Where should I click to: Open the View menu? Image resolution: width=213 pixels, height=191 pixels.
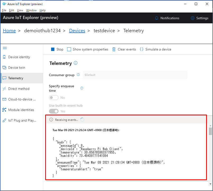[x=20, y=10]
